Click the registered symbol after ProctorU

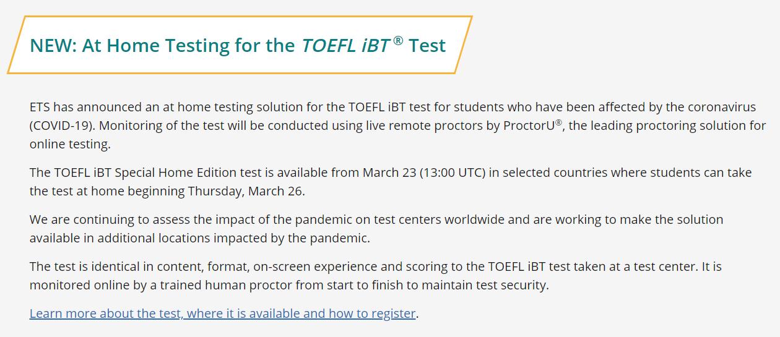click(558, 122)
